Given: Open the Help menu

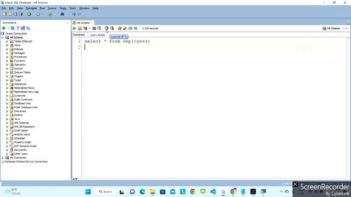Looking at the screenshot, I should pos(95,8).
